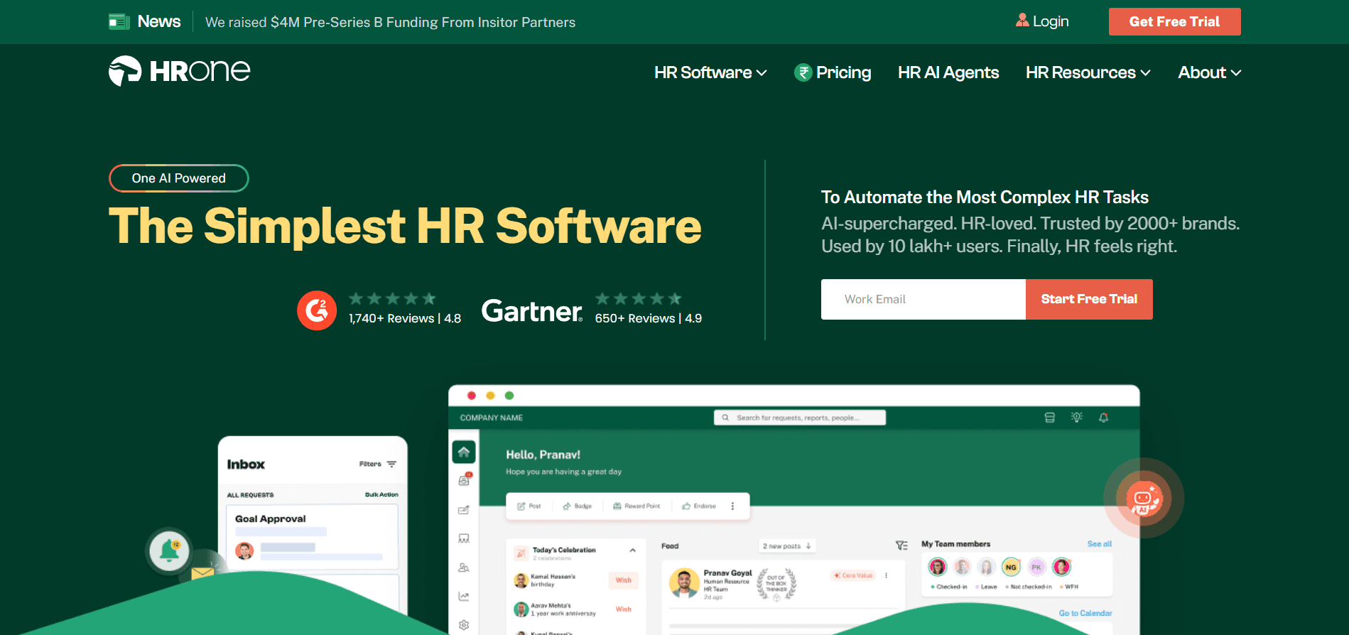Collapse Today's Celebration section
Image resolution: width=1349 pixels, height=635 pixels.
coord(633,550)
